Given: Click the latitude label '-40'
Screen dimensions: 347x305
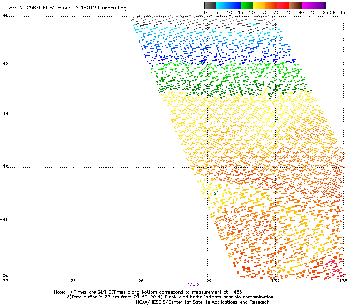Looking at the screenshot, I should [4, 15].
